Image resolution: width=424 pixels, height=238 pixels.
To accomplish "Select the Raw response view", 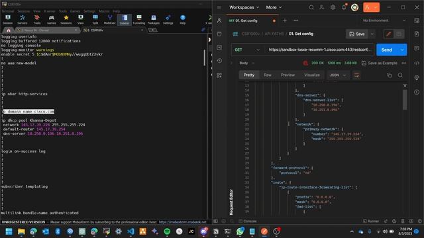I will [x=268, y=75].
